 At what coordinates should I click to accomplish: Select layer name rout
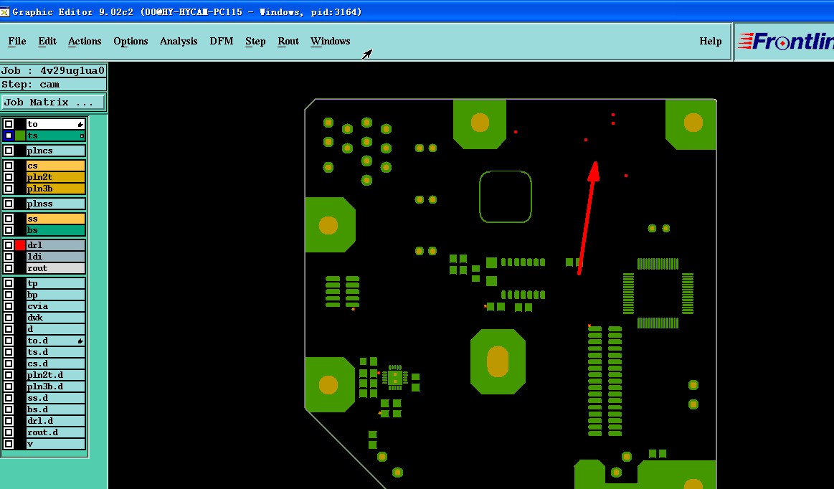[56, 268]
